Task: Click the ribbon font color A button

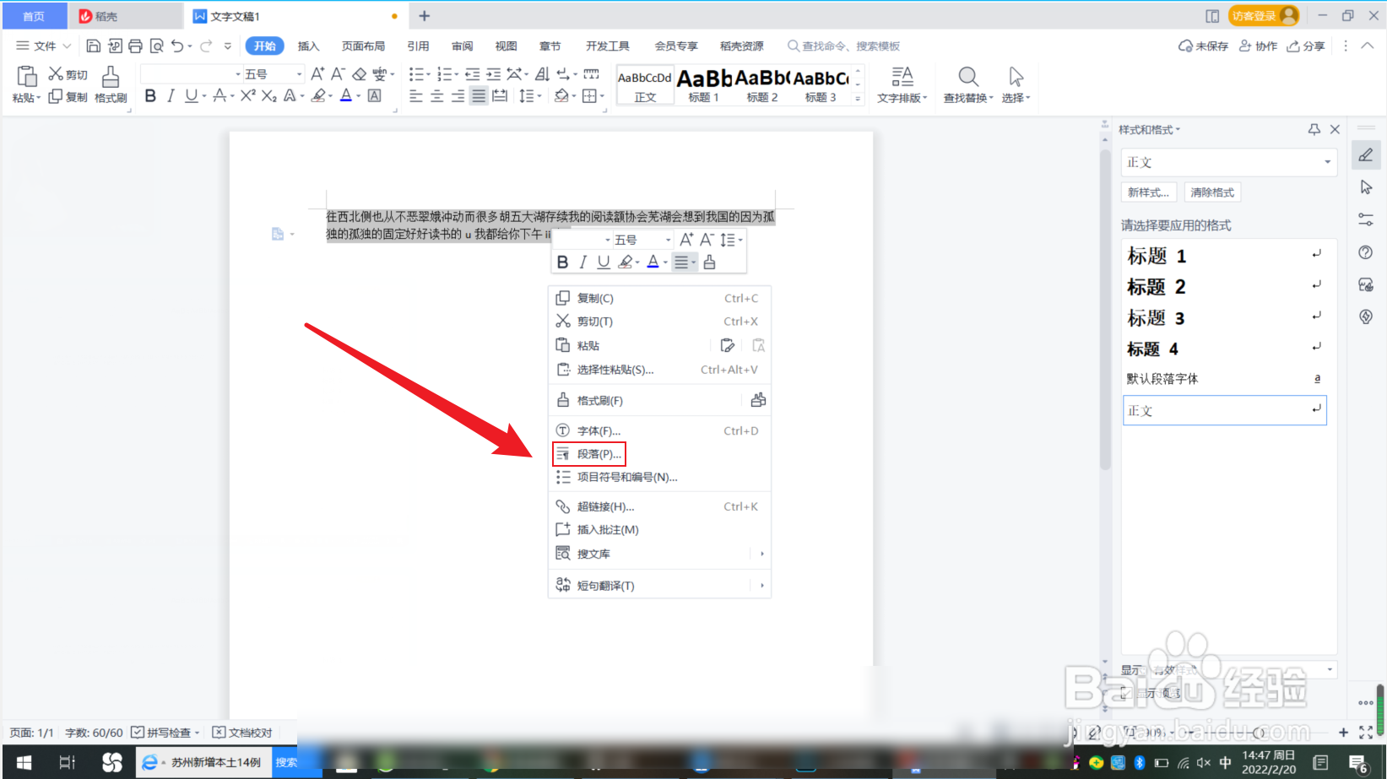Action: (345, 96)
